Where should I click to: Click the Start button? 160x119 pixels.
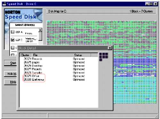11,63
